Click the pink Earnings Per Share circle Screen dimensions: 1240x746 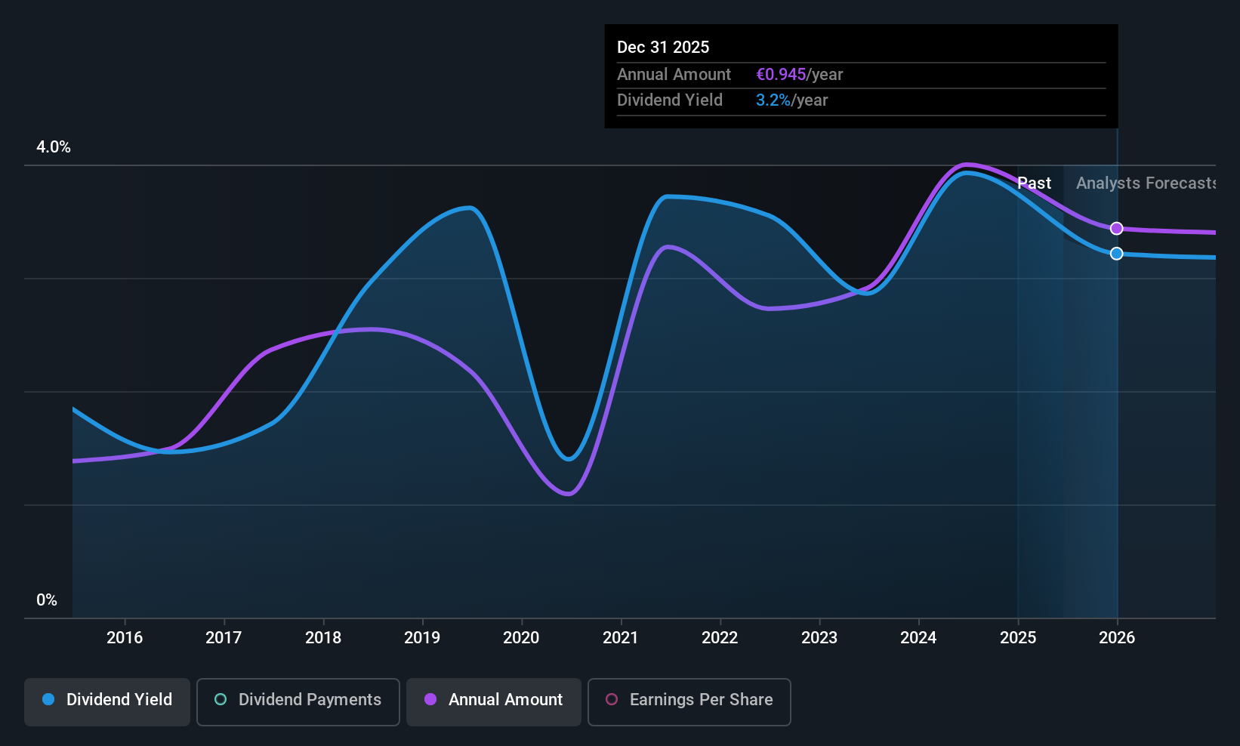pyautogui.click(x=612, y=699)
